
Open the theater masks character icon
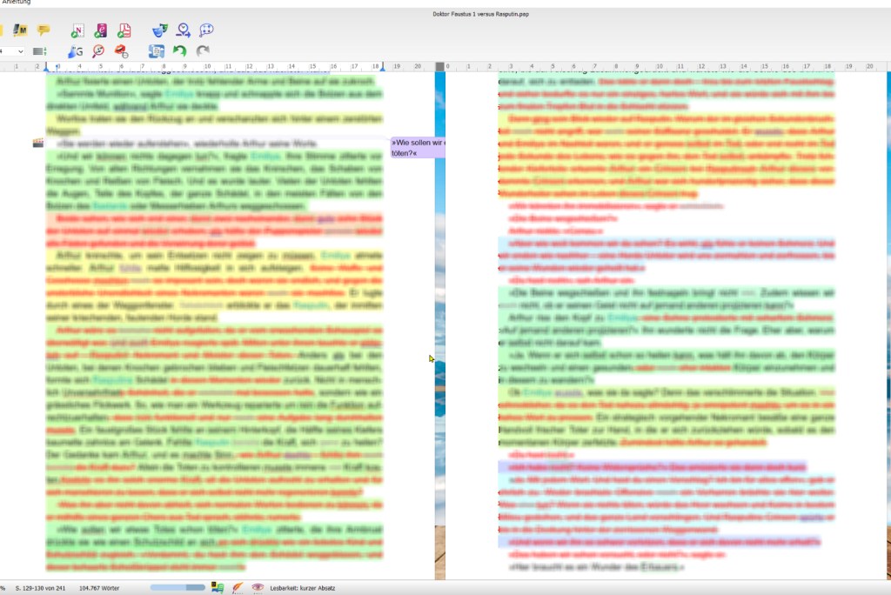(159, 31)
